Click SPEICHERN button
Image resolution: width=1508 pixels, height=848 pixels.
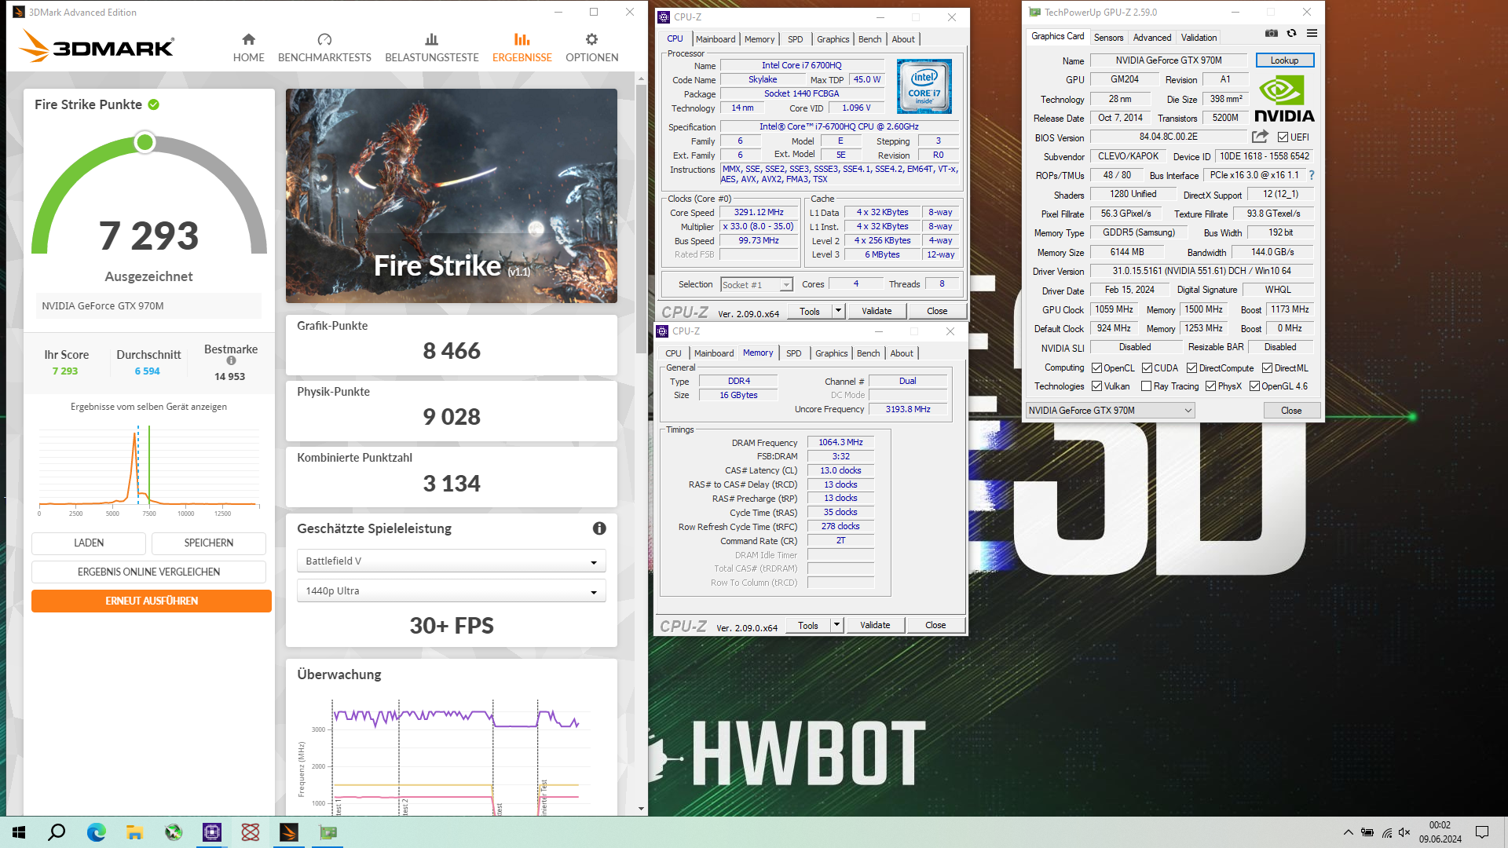click(208, 543)
